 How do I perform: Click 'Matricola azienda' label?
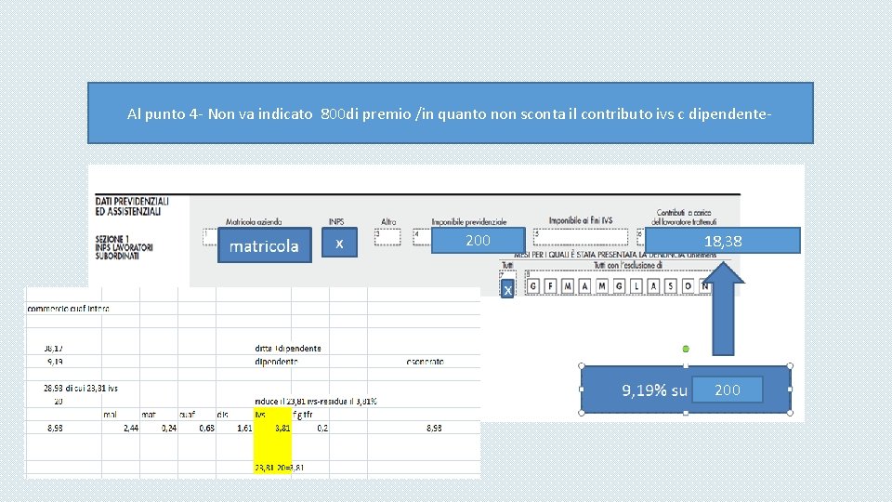[x=254, y=222]
